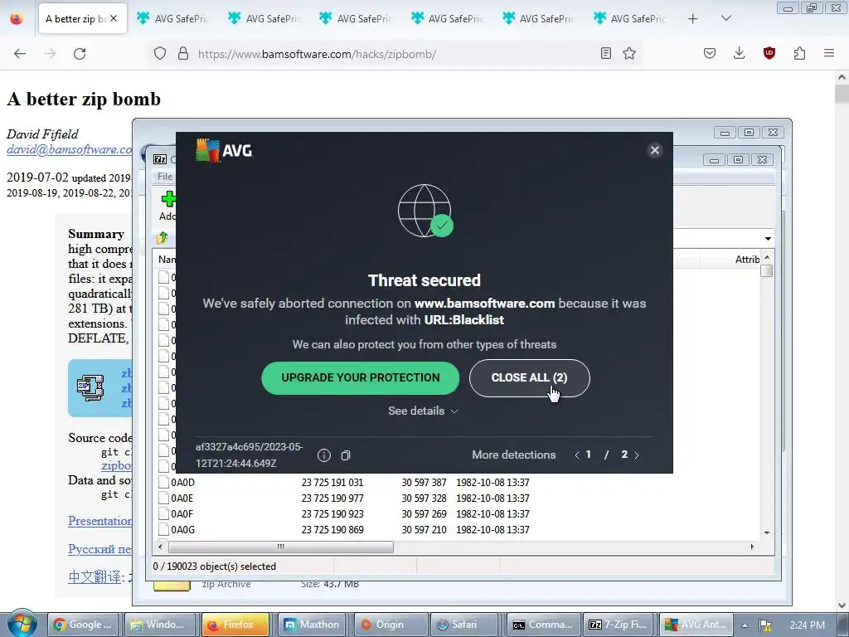
Task: Go back to the previous page
Action: coord(20,54)
